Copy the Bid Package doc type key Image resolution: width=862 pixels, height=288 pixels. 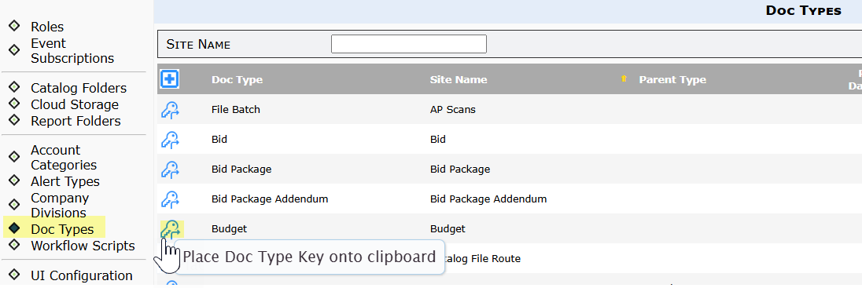[x=171, y=170]
